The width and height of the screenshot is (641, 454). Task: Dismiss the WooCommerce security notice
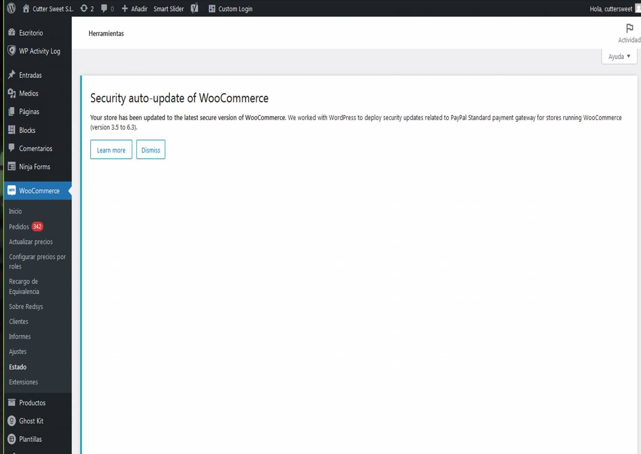tap(151, 150)
